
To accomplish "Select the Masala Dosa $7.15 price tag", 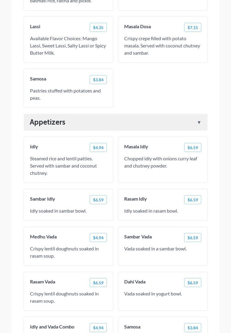I will point(193,27).
